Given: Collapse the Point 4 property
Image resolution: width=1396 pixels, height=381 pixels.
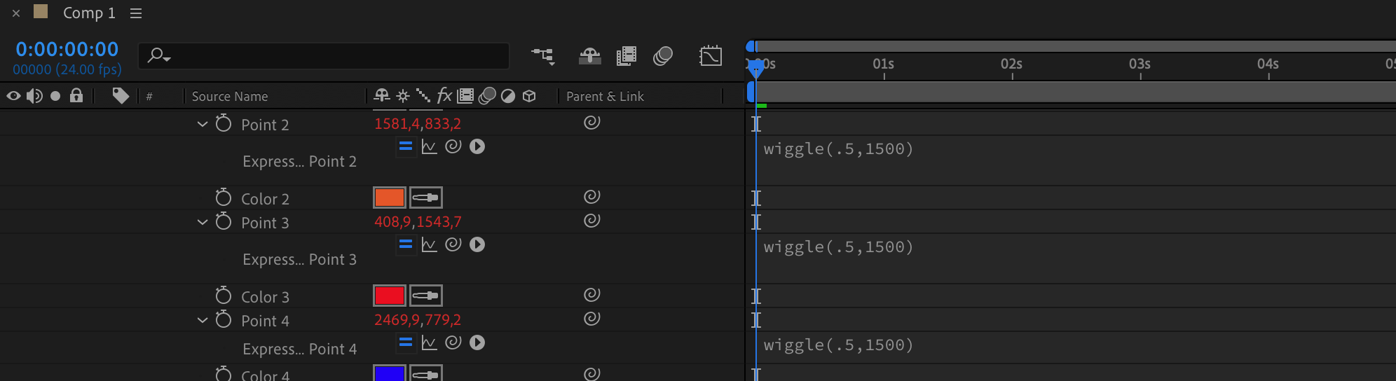Looking at the screenshot, I should tap(203, 320).
